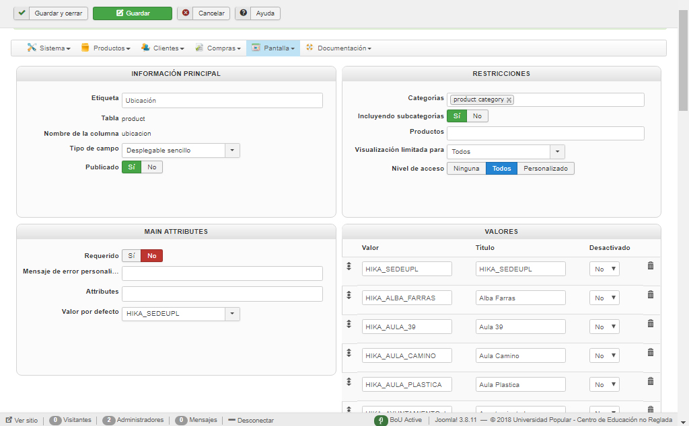The image size is (689, 426).
Task: Click the Pantalla screen icon
Action: pyautogui.click(x=256, y=48)
